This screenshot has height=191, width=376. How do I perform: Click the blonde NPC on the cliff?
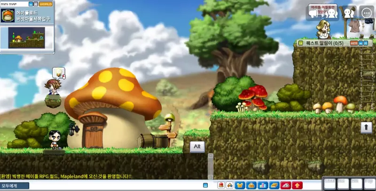click(323, 30)
